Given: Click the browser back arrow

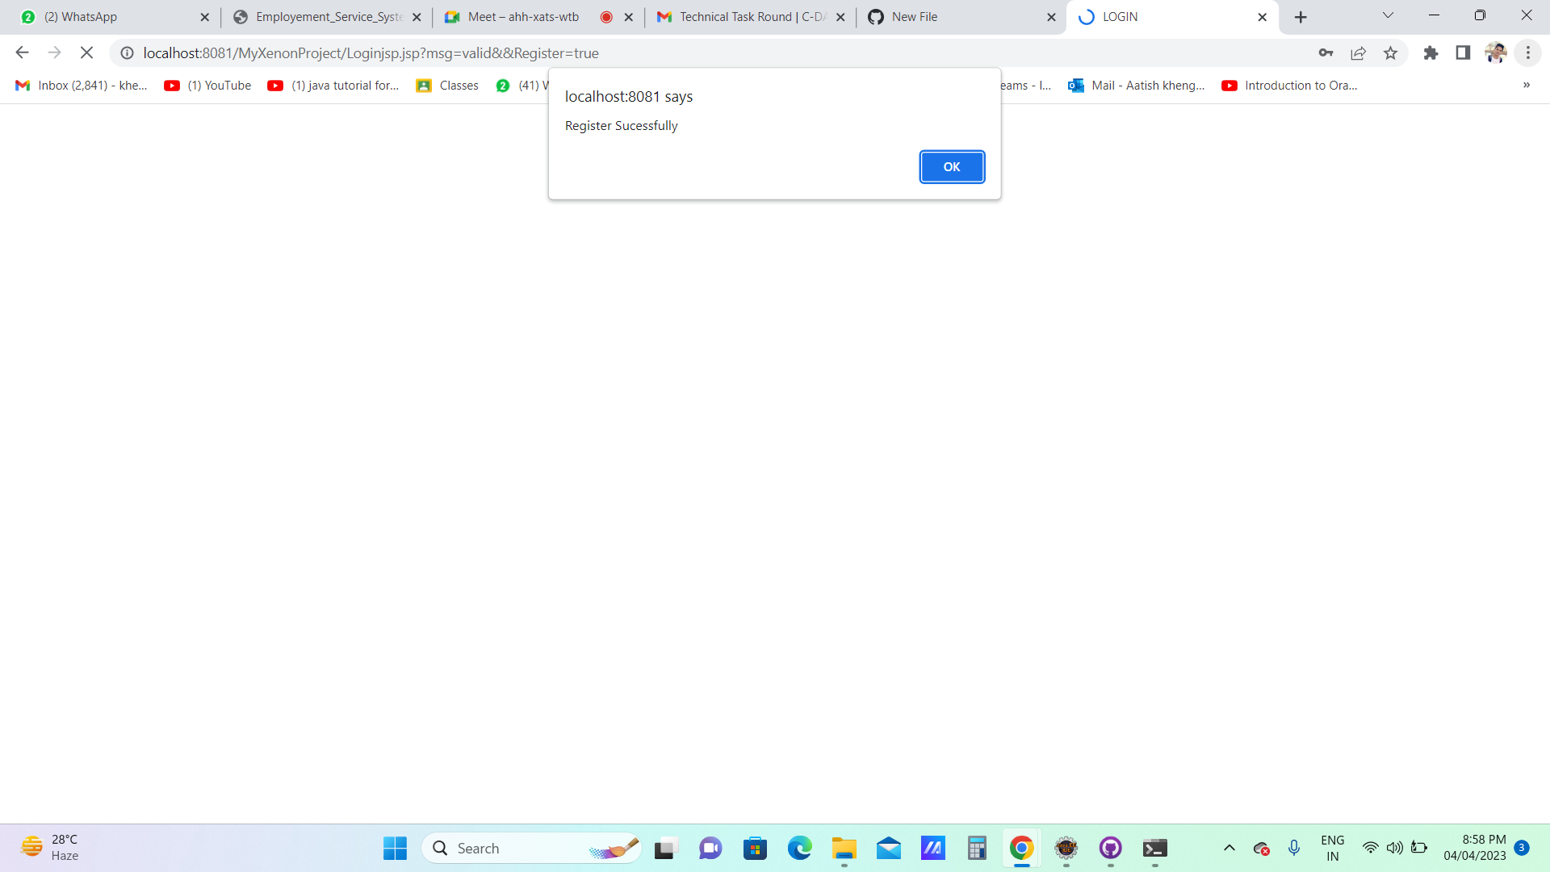Looking at the screenshot, I should 21,52.
